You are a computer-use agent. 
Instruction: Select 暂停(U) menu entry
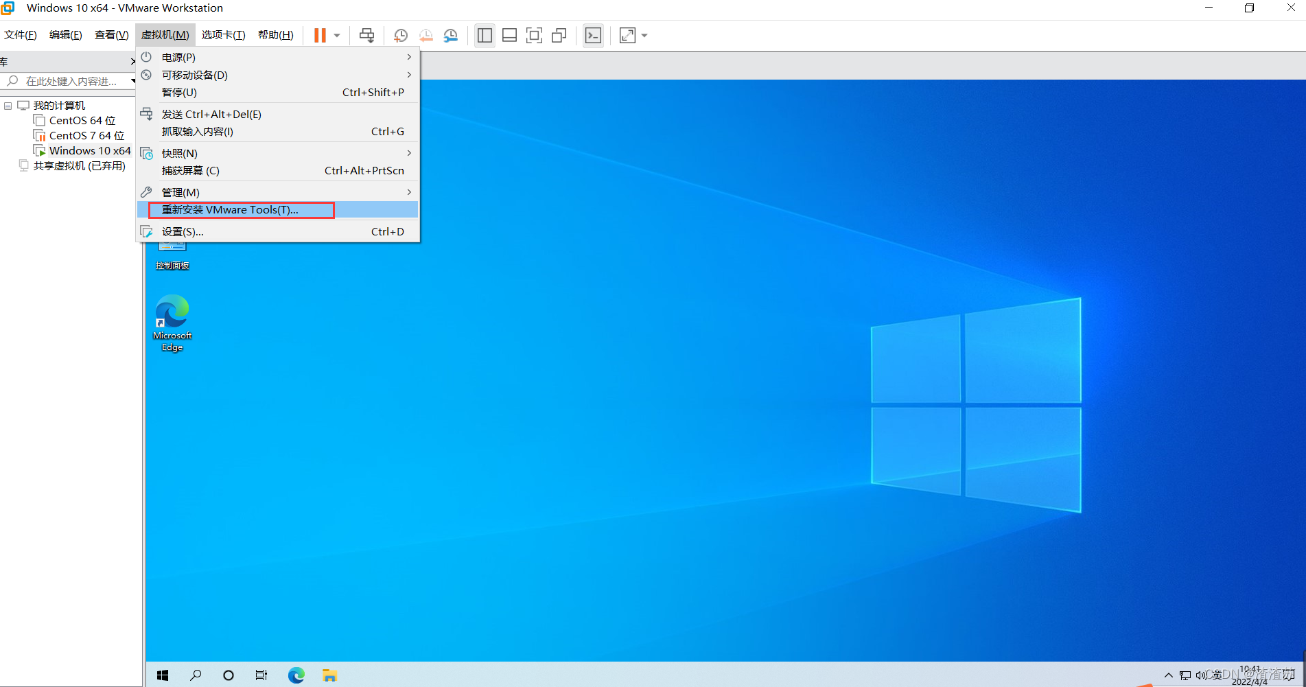(x=278, y=92)
